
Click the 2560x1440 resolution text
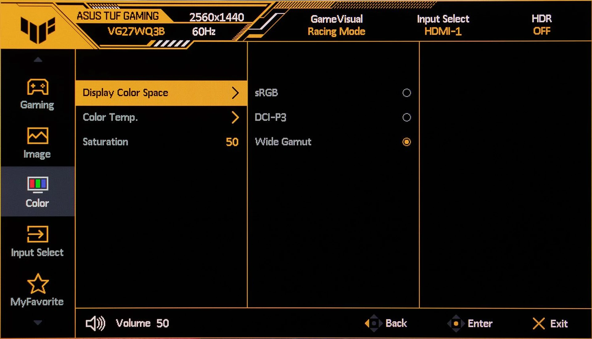tap(216, 17)
